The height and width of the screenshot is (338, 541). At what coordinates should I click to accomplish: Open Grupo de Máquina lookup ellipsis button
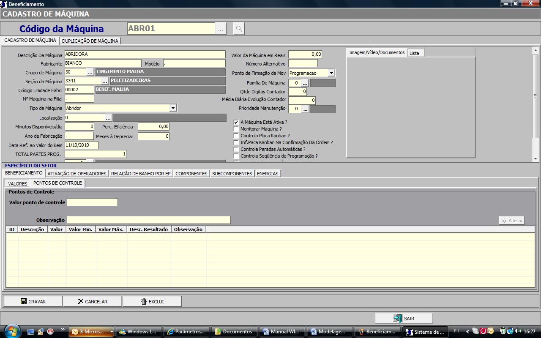click(x=90, y=72)
